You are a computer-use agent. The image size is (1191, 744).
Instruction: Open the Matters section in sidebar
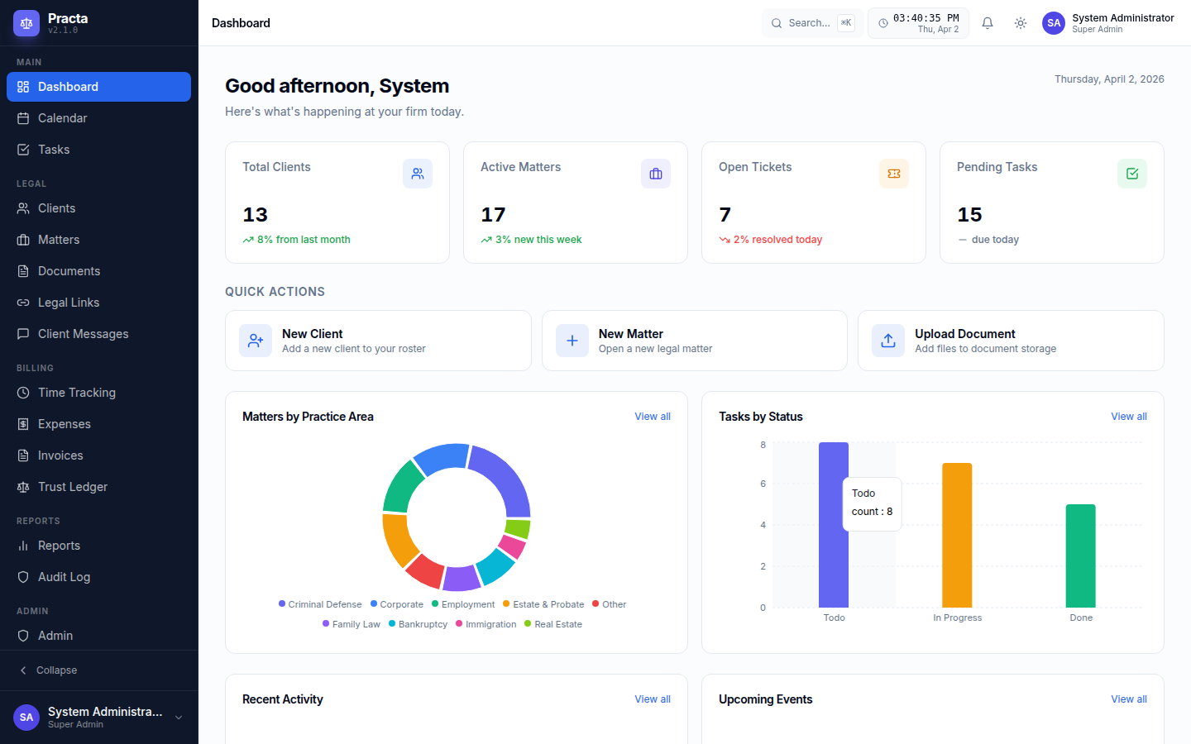click(x=58, y=240)
